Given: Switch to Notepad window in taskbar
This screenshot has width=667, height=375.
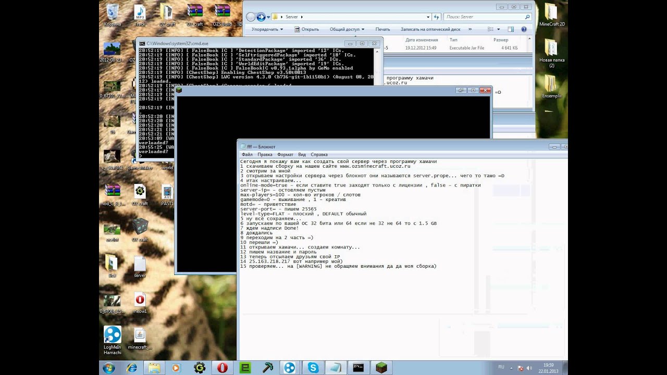Looking at the screenshot, I should pyautogui.click(x=336, y=368).
